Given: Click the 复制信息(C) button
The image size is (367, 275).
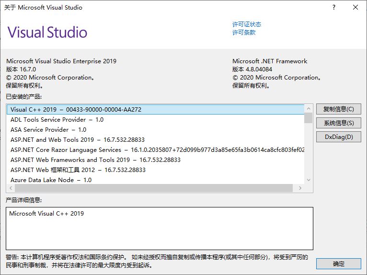Looking at the screenshot, I should (x=338, y=109).
